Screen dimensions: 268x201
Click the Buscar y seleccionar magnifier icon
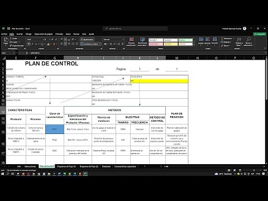tap(248, 39)
